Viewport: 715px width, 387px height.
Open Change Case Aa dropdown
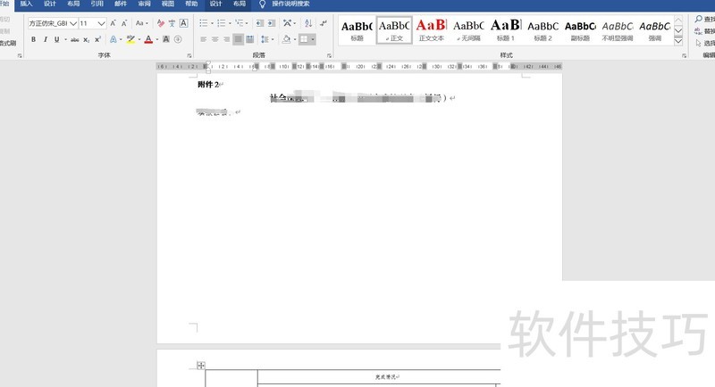tap(142, 23)
